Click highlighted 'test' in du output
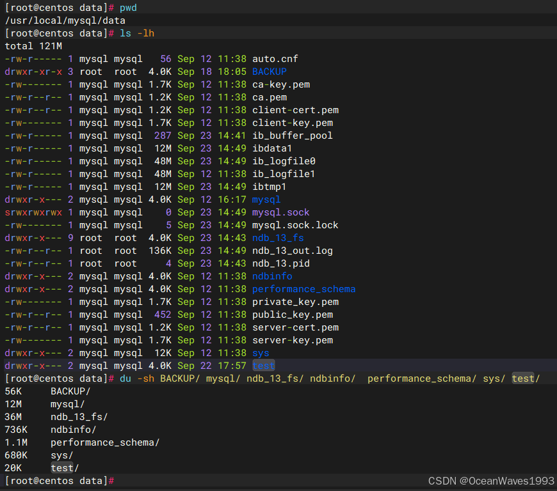This screenshot has width=557, height=491. point(62,468)
